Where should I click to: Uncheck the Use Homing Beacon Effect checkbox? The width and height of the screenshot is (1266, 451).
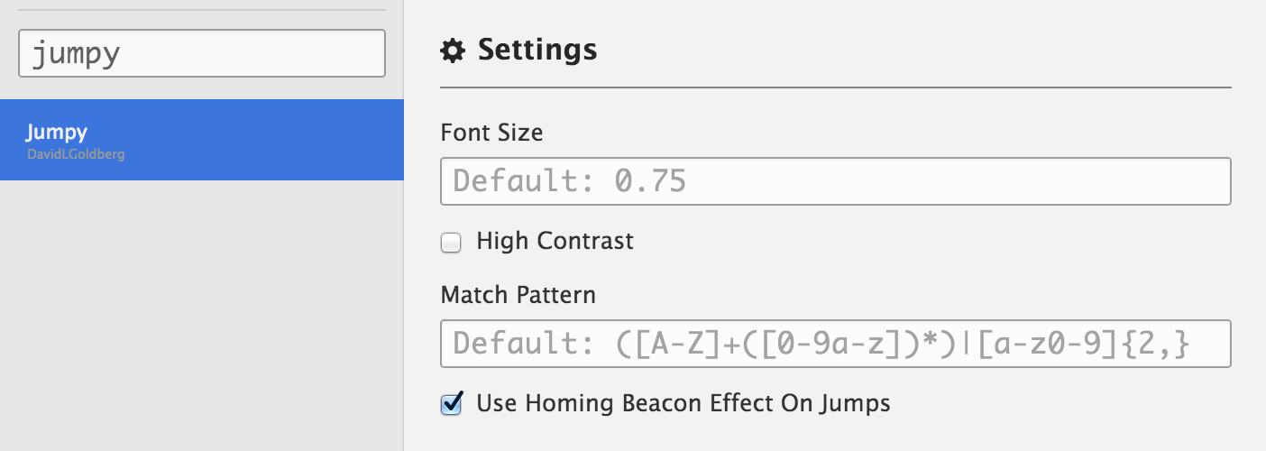click(451, 403)
